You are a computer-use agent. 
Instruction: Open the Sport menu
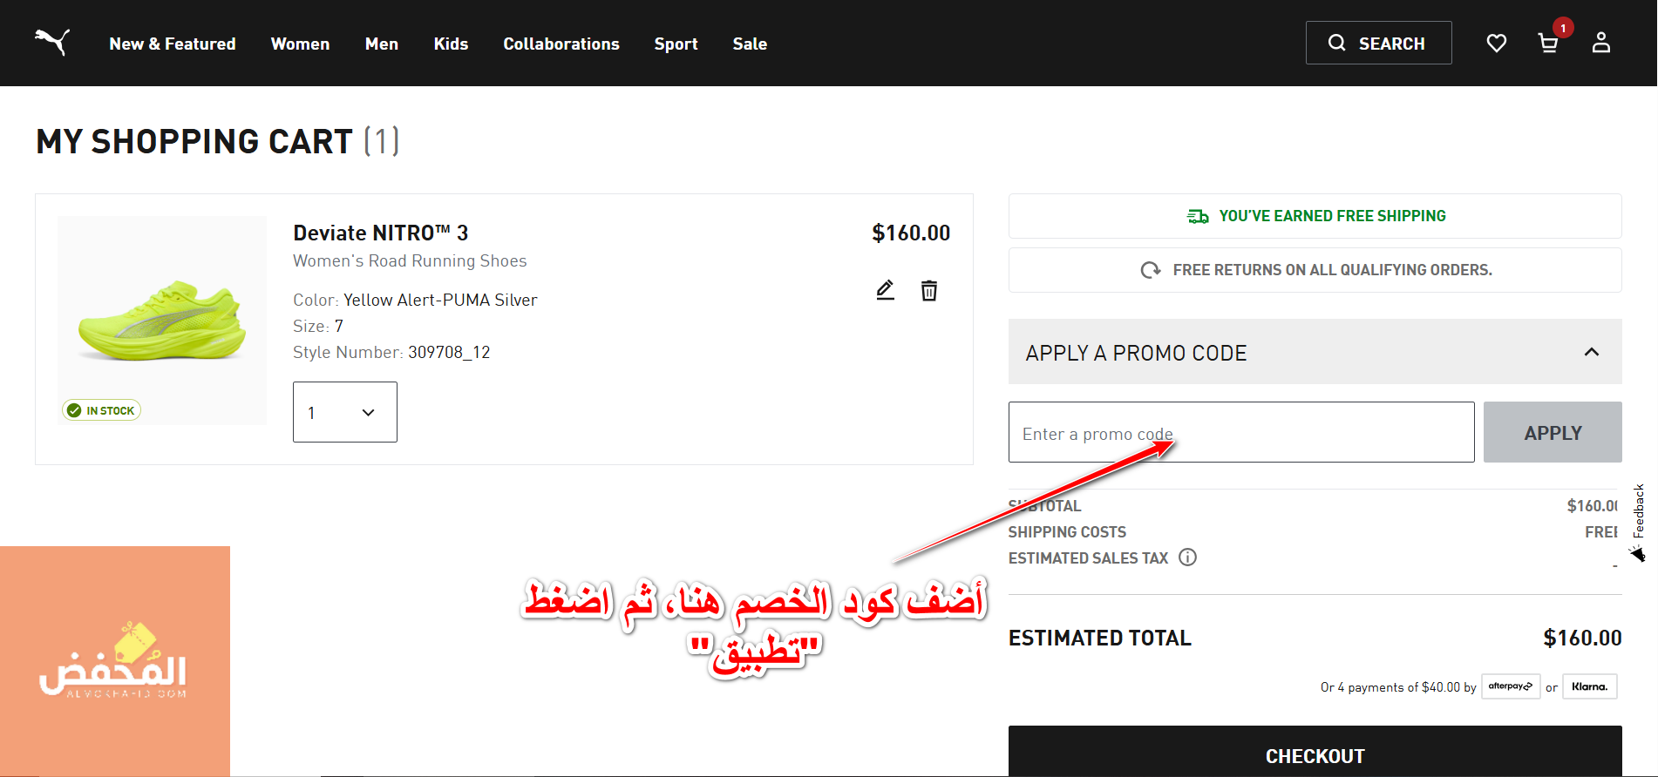pyautogui.click(x=676, y=44)
